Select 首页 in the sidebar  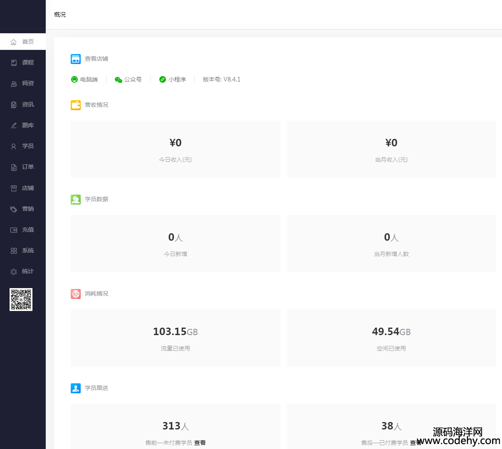click(23, 42)
